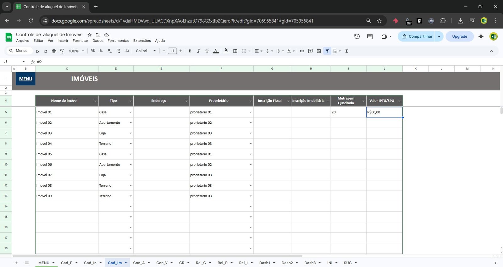Open the Tipo dropdown for Imovel 01
The image size is (503, 267).
[130, 112]
